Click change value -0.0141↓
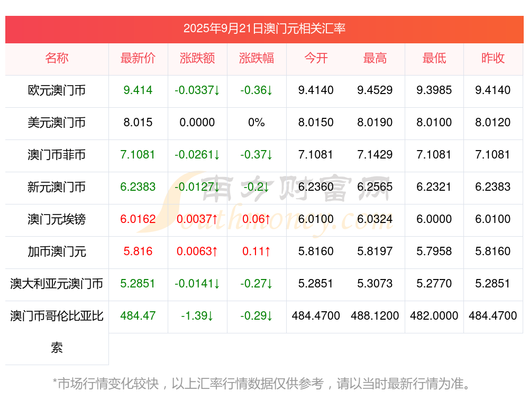529x400 pixels. [197, 283]
